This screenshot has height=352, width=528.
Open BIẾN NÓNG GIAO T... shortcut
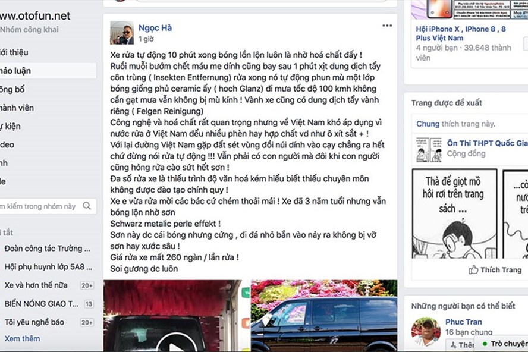click(x=41, y=304)
